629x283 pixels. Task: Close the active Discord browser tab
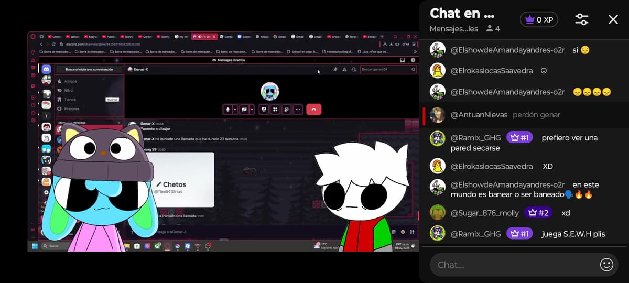tap(214, 37)
